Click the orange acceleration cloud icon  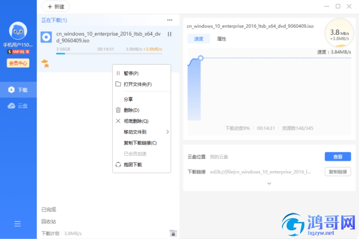pyautogui.click(x=45, y=63)
